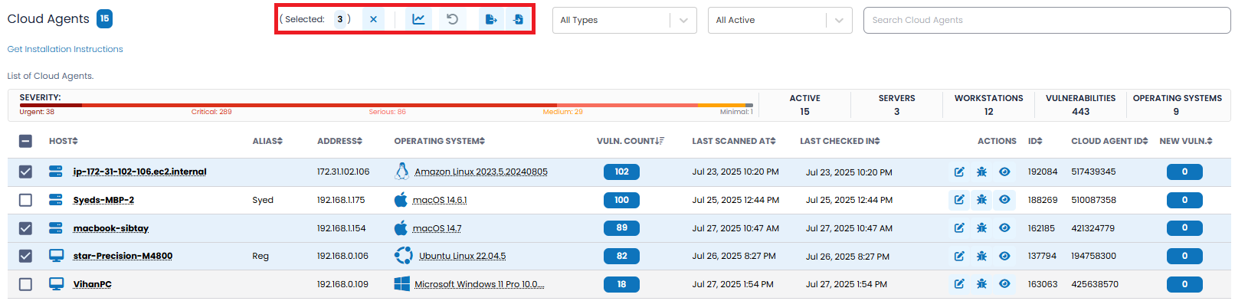Click edit icon for Syeds-MBP-2 row
Viewport: 1235px width, 301px height.
click(959, 200)
